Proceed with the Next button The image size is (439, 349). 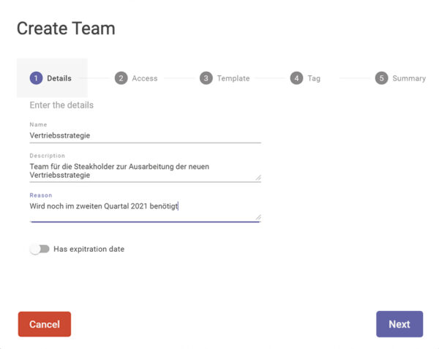coord(399,324)
